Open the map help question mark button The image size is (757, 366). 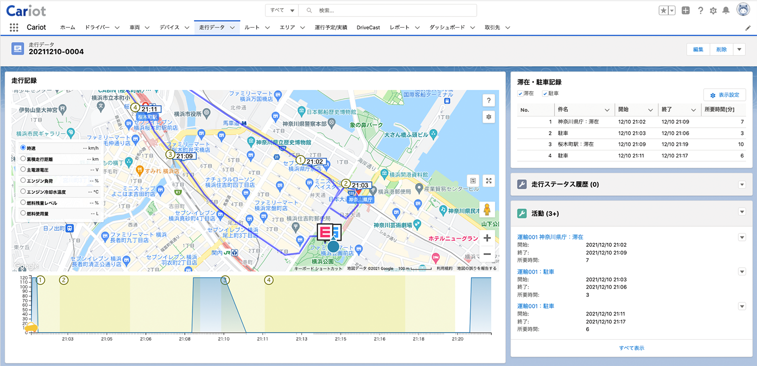(x=488, y=100)
